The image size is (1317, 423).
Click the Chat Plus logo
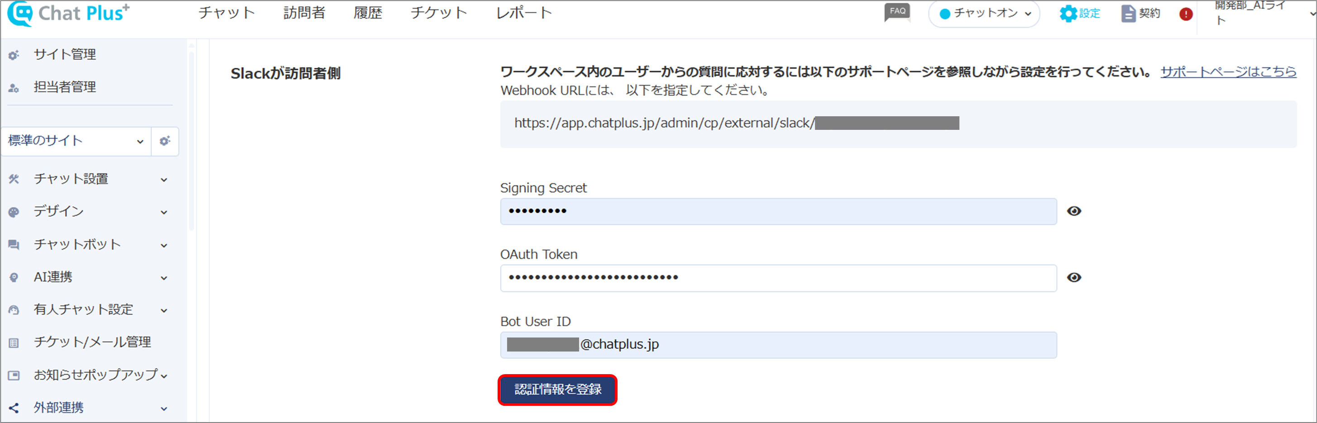pos(68,13)
